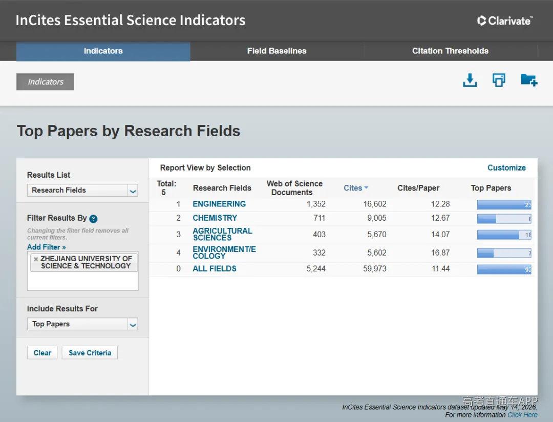Click the grey Indicators breadcrumb button
The height and width of the screenshot is (422, 553).
(x=45, y=82)
